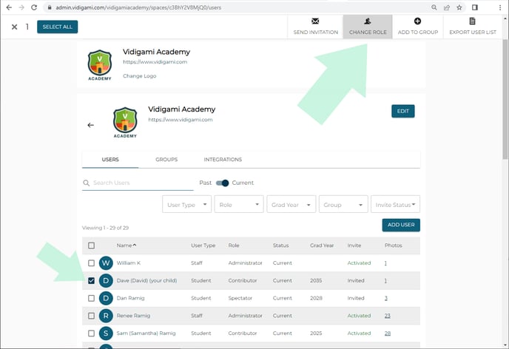509x349 pixels.
Task: Click the back arrow beside the academy logo
Action: [x=90, y=125]
